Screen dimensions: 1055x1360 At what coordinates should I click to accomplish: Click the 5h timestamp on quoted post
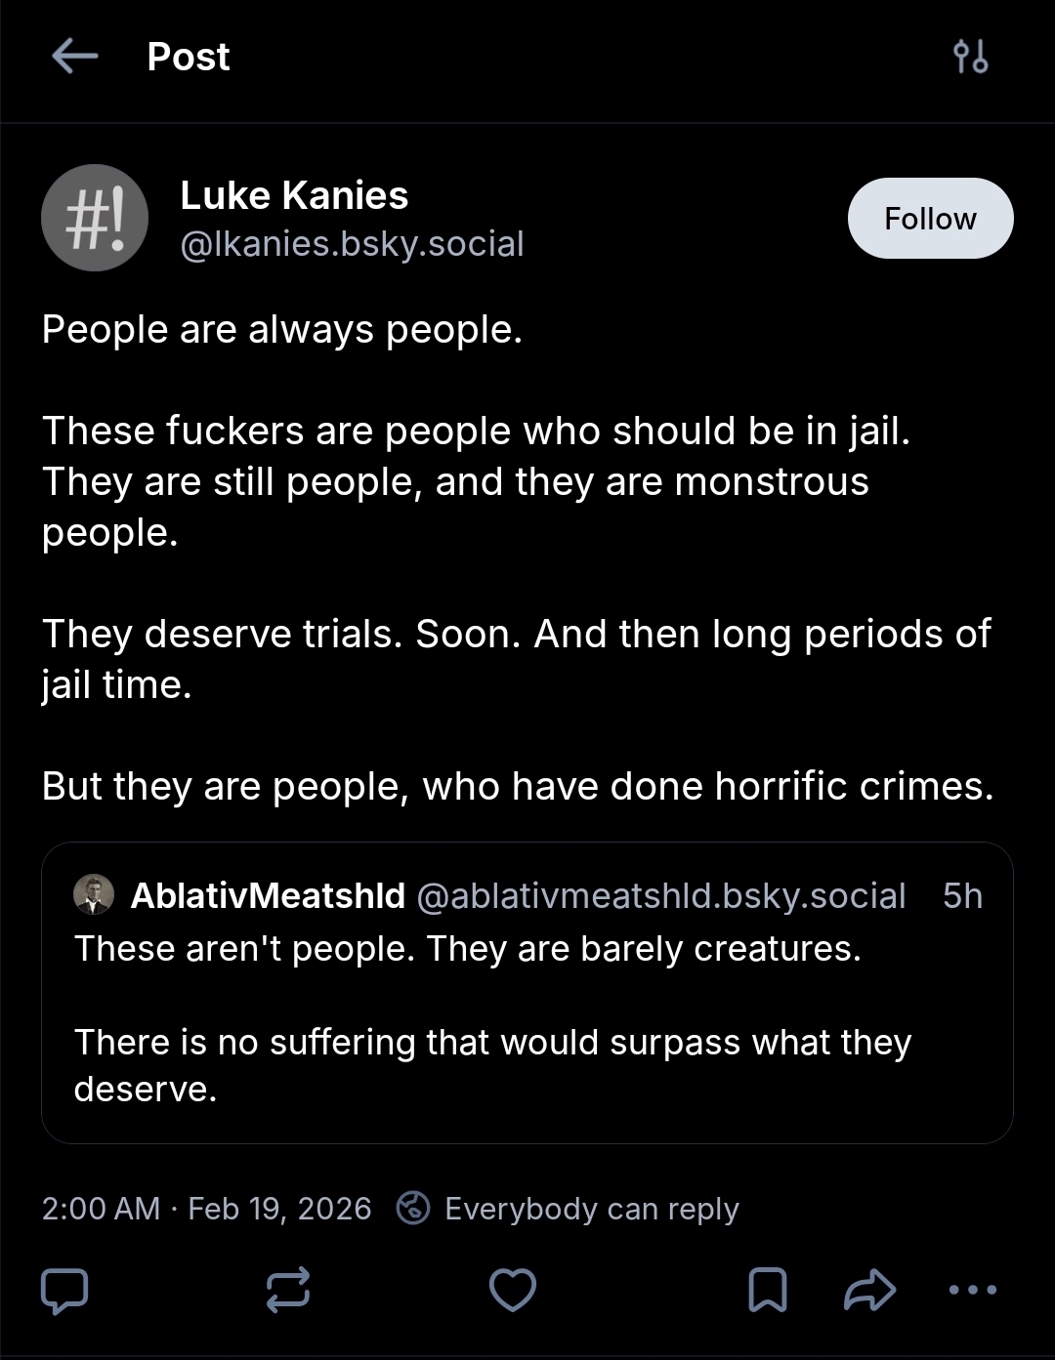tap(962, 895)
